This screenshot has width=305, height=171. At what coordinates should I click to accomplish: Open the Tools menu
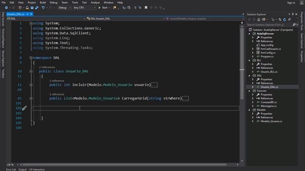(x=75, y=2)
